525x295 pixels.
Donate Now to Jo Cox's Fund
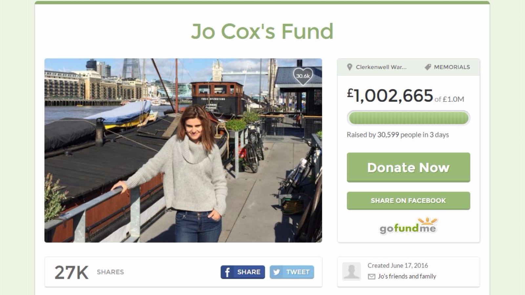tap(408, 167)
